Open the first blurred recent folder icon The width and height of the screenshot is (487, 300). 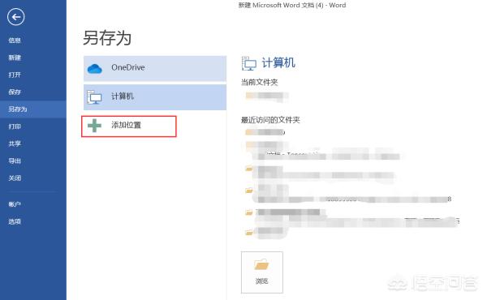[249, 132]
